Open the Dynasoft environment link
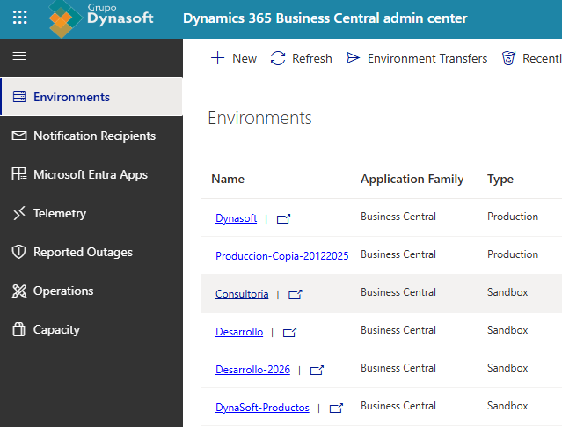This screenshot has width=562, height=427. click(x=236, y=218)
